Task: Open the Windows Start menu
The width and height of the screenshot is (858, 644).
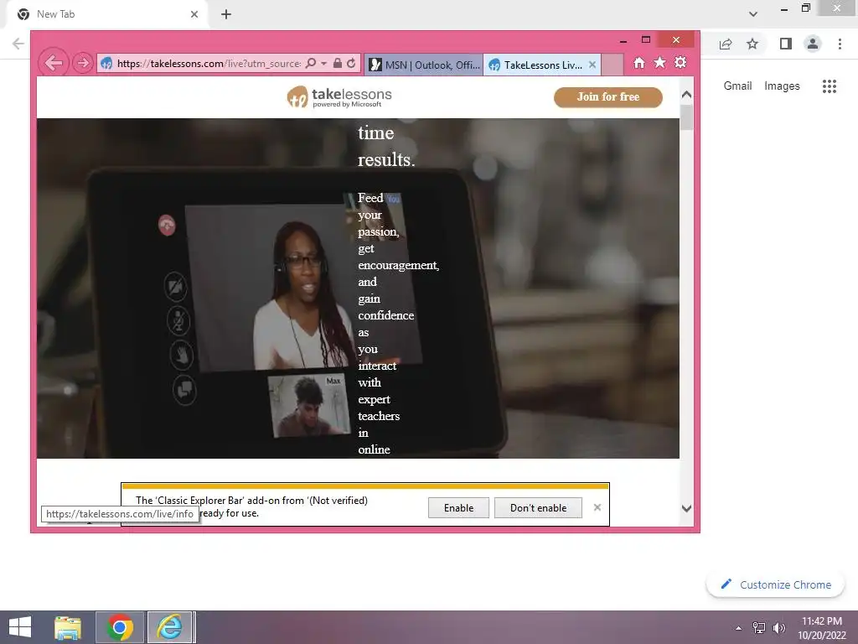Action: coord(20,627)
